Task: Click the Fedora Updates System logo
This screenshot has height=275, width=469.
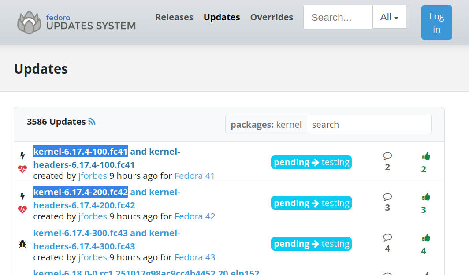Action: 76,22
